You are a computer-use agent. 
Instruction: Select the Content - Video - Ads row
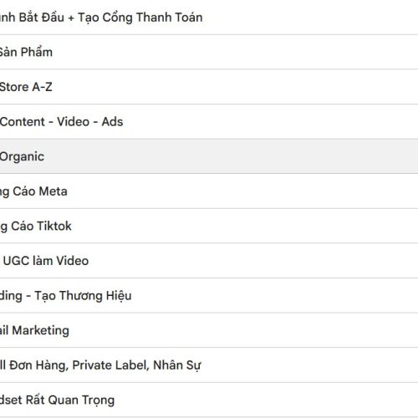click(209, 121)
